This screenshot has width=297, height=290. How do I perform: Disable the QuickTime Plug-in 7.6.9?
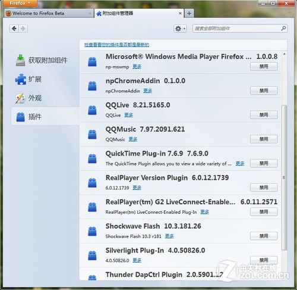(x=264, y=163)
